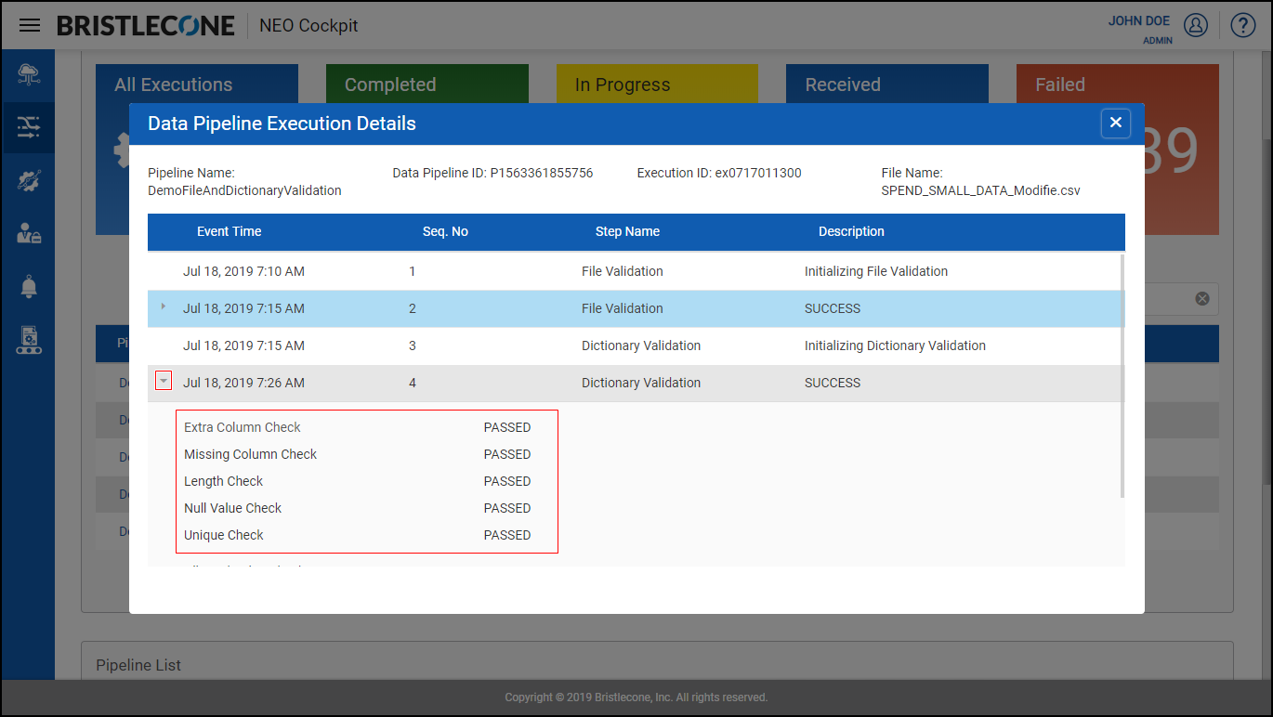Click Dictionary Validation step in sequence 3 row
The height and width of the screenshot is (717, 1273).
[641, 345]
